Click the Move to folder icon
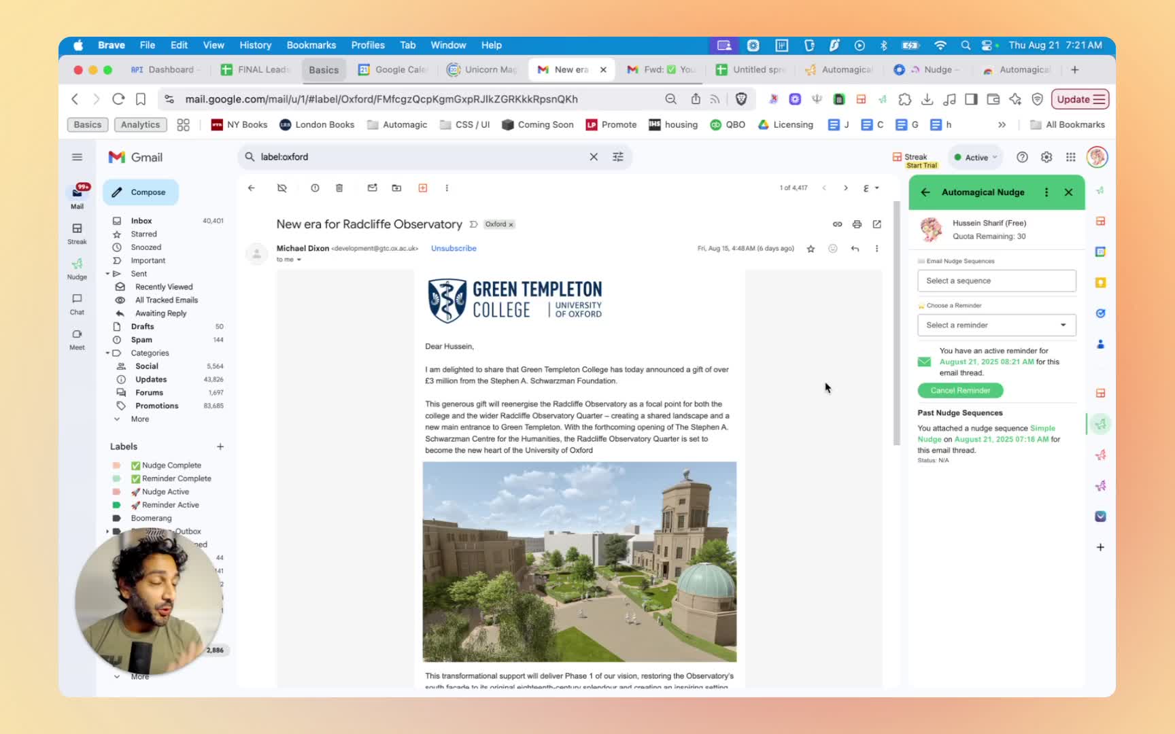 (x=396, y=188)
